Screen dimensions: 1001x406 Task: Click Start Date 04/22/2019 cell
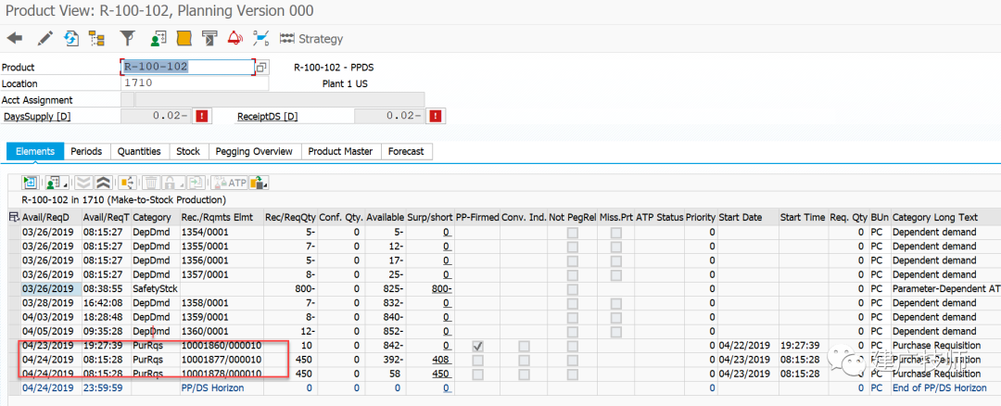[748, 346]
